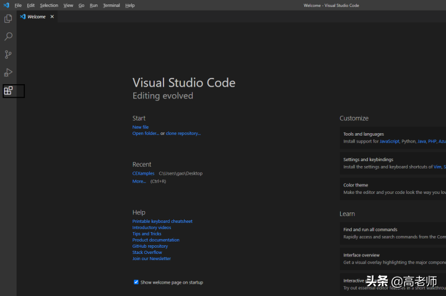Click the Visual Studio Code heading
The width and height of the screenshot is (446, 296).
(184, 83)
